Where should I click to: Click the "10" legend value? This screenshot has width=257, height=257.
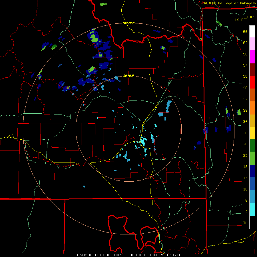tap(245, 189)
